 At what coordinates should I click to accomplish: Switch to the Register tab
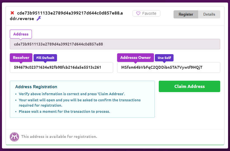(x=186, y=14)
